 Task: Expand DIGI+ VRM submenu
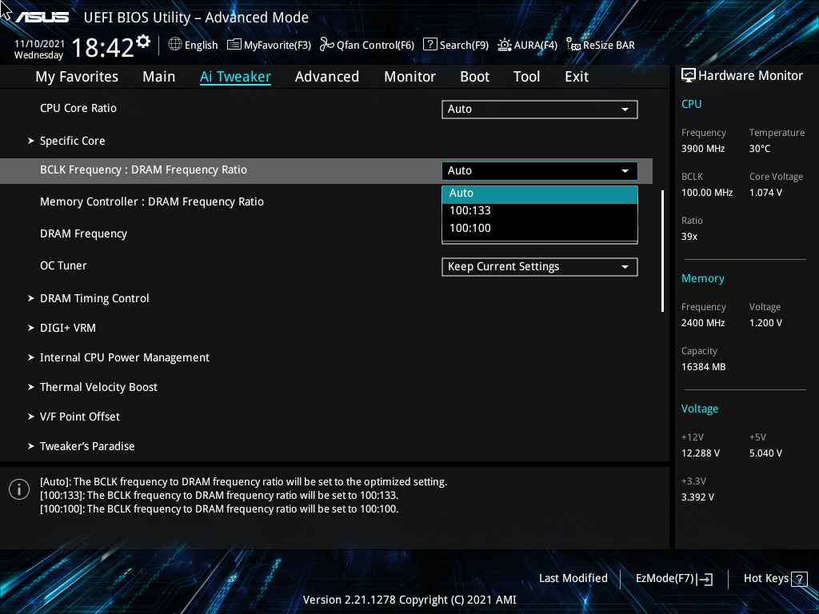click(67, 328)
